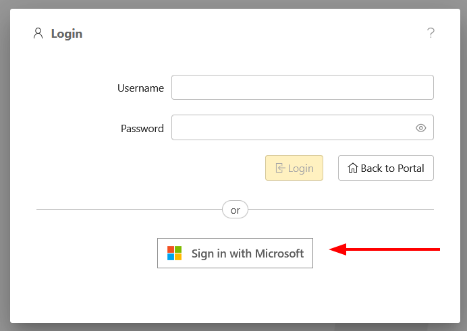
Task: Choose Sign in with Microsoft
Action: click(235, 253)
